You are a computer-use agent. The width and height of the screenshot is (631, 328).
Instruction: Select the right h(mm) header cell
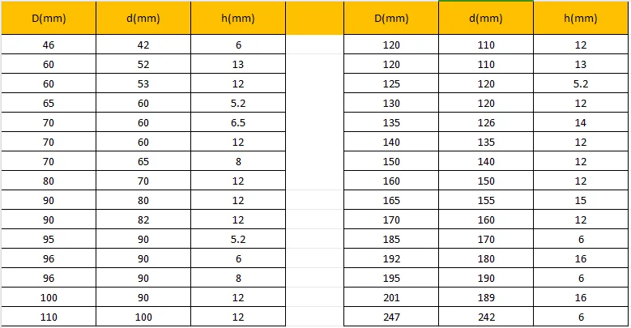tap(581, 18)
